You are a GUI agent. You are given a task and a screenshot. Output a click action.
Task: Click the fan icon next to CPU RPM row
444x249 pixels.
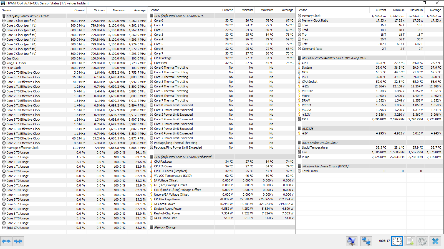point(299,119)
